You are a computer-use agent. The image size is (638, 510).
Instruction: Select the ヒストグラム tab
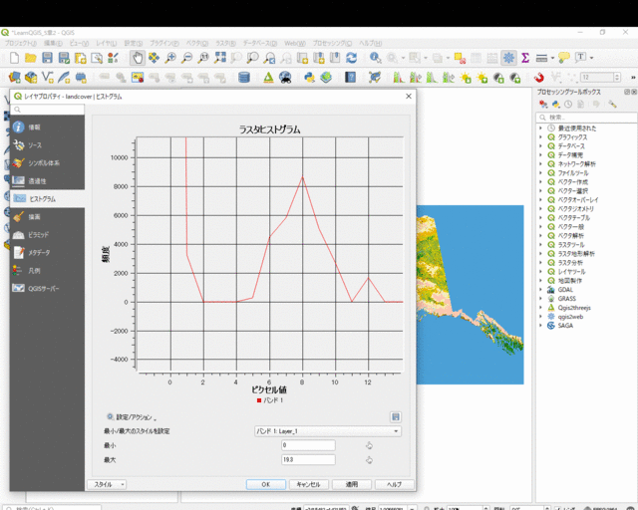click(x=47, y=199)
